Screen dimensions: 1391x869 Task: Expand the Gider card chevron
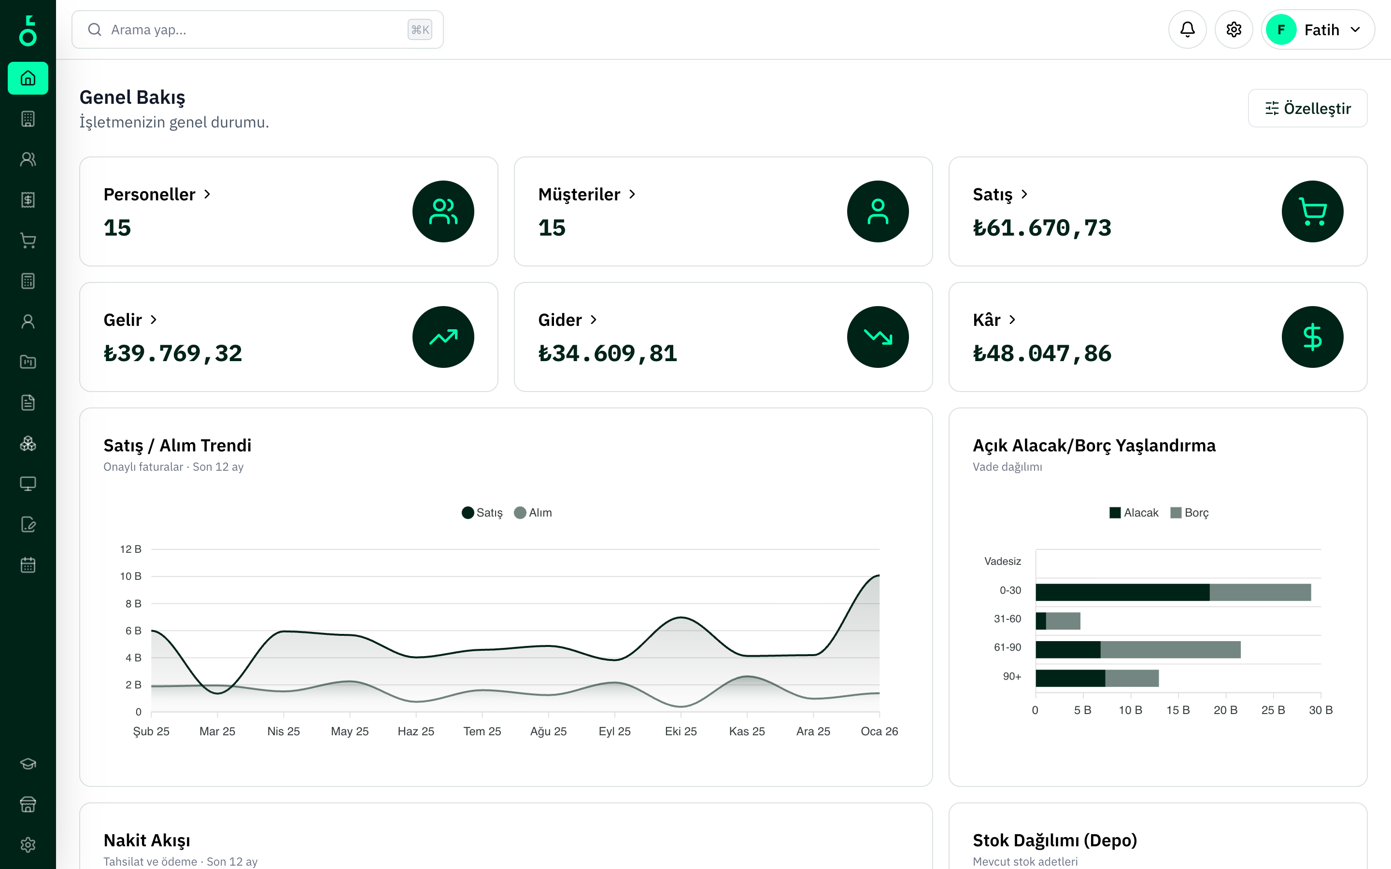tap(594, 320)
